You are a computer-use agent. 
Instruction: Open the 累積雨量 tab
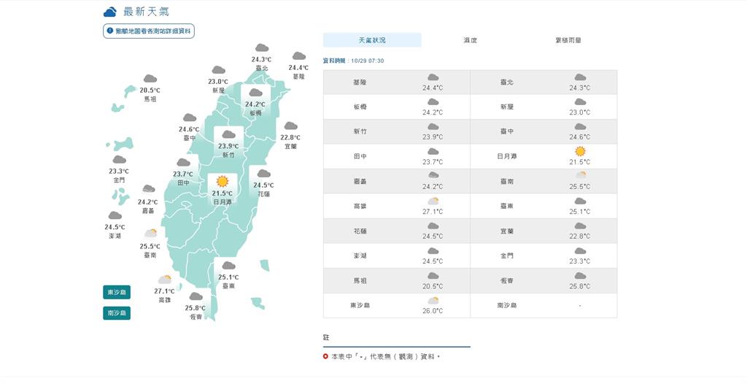point(568,40)
